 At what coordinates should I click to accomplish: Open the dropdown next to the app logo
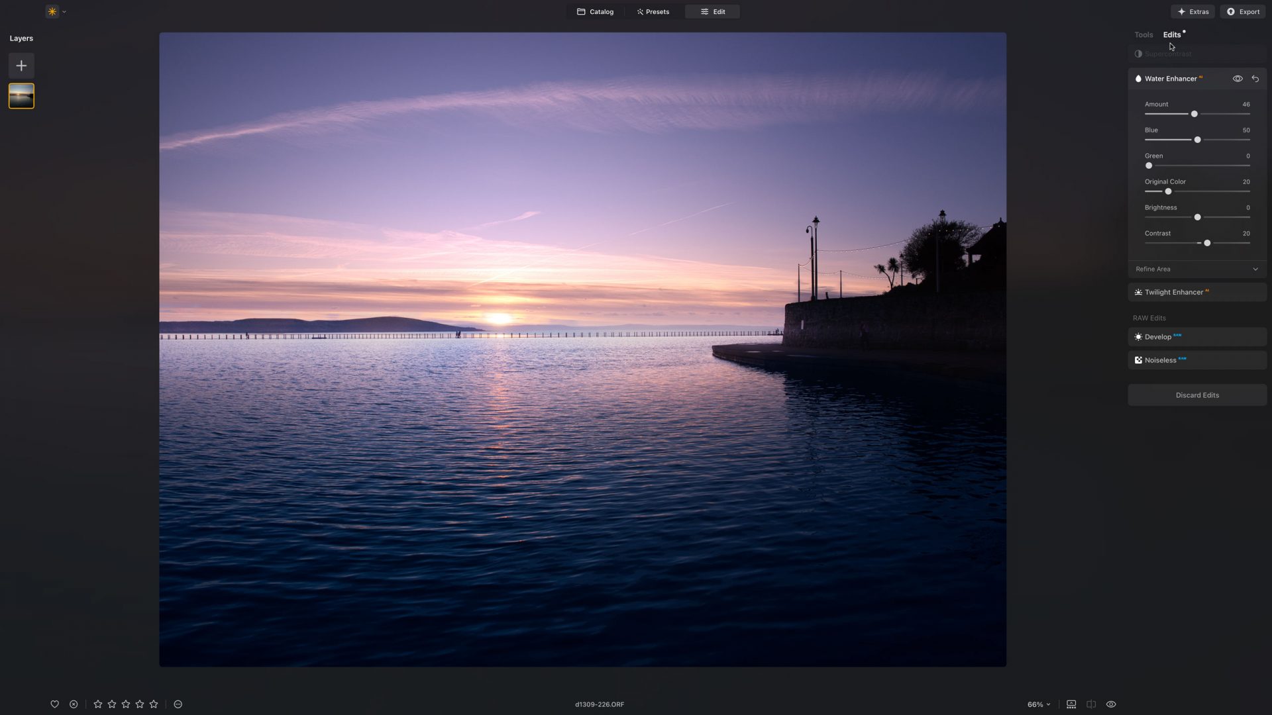click(64, 11)
